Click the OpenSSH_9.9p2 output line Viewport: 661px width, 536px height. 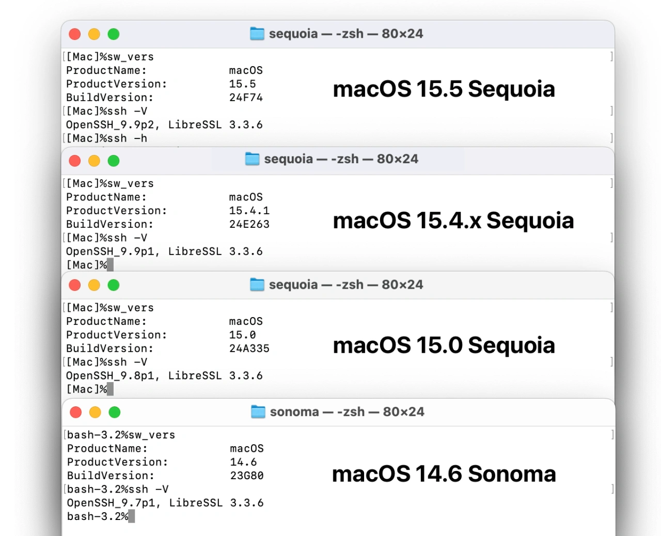coord(164,124)
